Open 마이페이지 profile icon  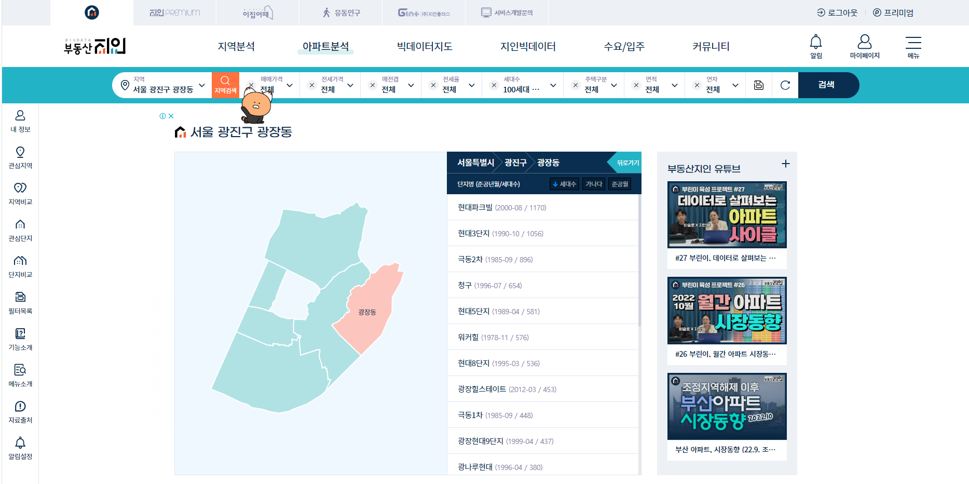click(x=864, y=46)
